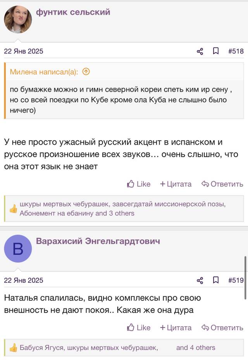Like the post by Варахисий Энгельгардтович
The height and width of the screenshot is (360, 248).
[x=139, y=328]
